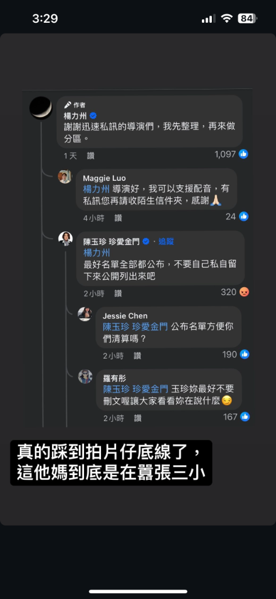Viewport: 276px width, 599px height.
Task: Open Jessie Chen's profile avatar
Action: 85,314
